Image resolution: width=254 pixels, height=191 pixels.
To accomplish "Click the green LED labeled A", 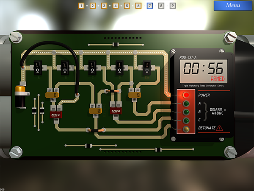I will tap(185, 103).
